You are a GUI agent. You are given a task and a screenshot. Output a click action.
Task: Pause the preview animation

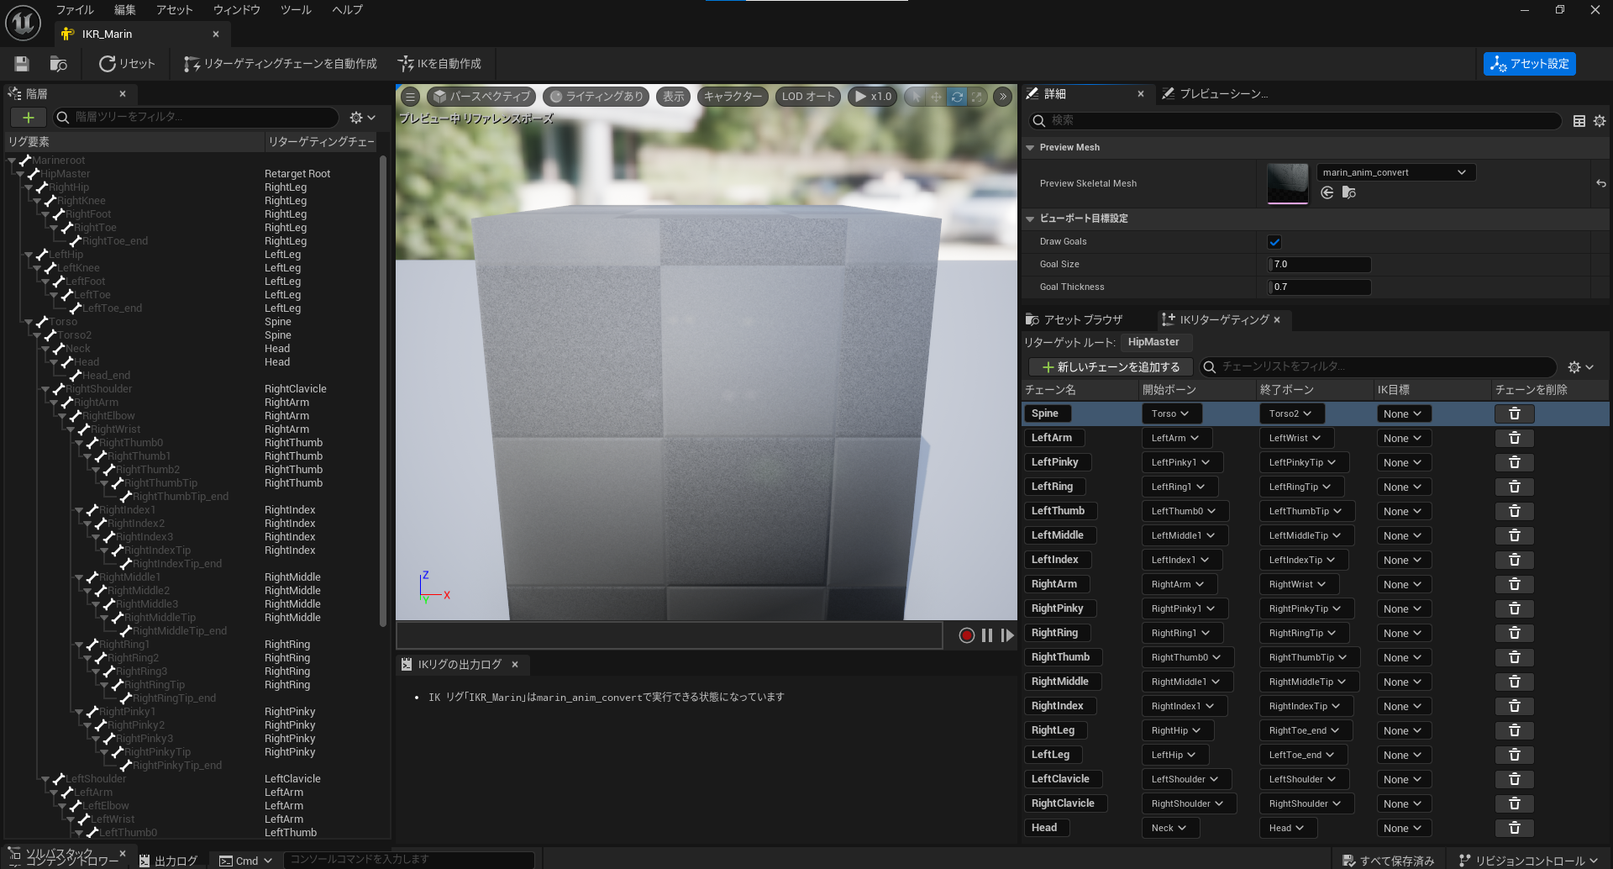coord(987,635)
